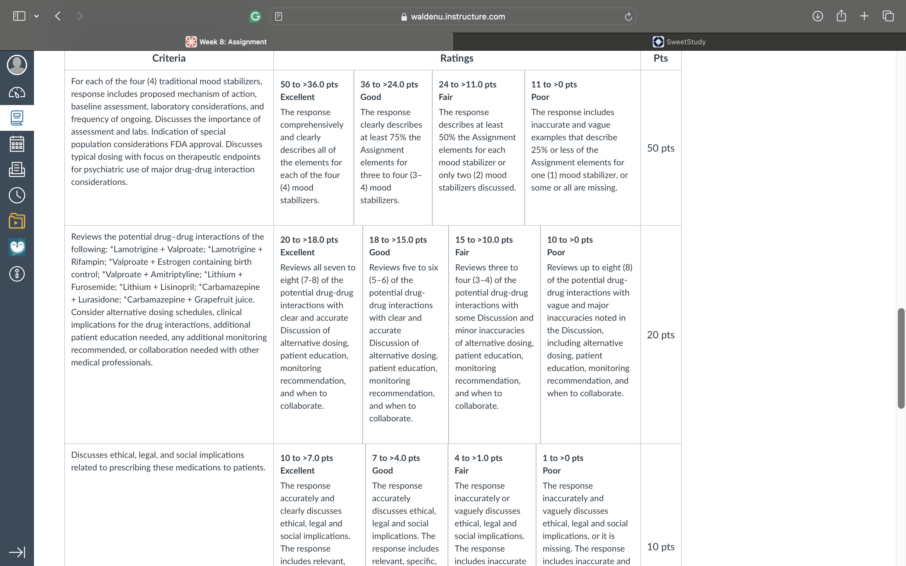Click the '18 to >15.0 pts' Good rating

click(405, 335)
